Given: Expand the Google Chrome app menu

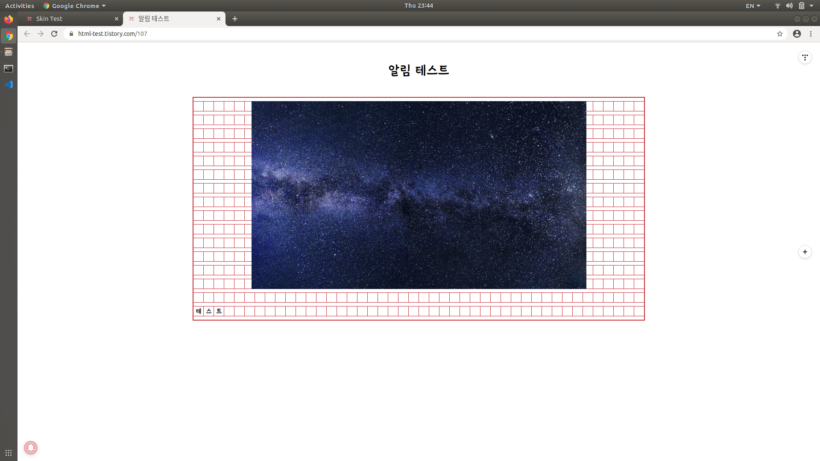Looking at the screenshot, I should tap(75, 6).
